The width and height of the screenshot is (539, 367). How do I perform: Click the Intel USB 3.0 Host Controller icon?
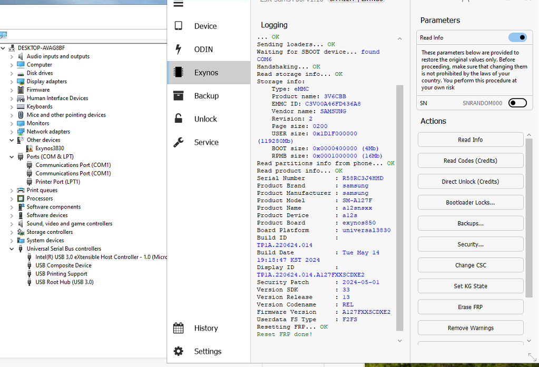point(30,257)
